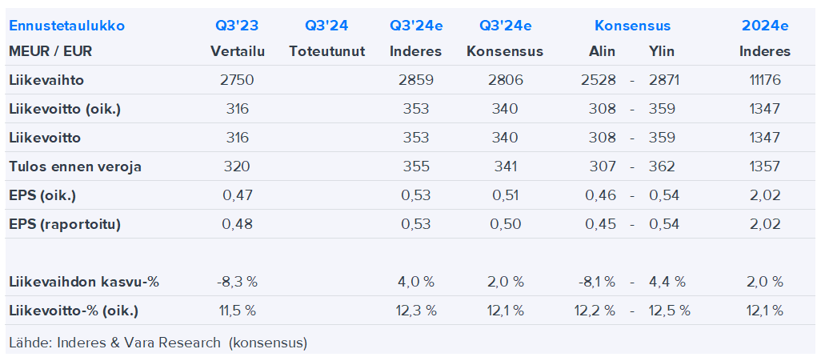Select the Inderes Liikevaihto estimate 2859
Screen dimensions: 821x361
(x=415, y=80)
